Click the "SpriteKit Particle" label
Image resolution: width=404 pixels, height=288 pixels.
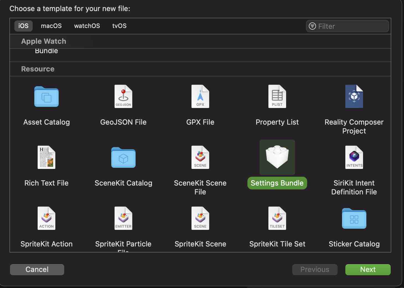tap(123, 244)
